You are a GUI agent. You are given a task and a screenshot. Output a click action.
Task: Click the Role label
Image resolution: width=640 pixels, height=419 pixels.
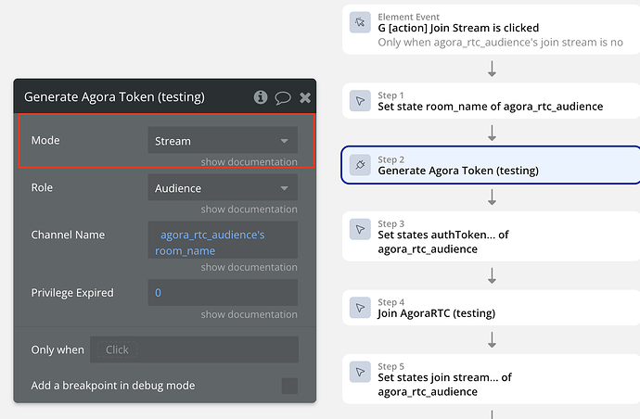point(42,187)
